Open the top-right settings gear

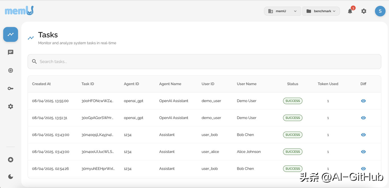364,11
